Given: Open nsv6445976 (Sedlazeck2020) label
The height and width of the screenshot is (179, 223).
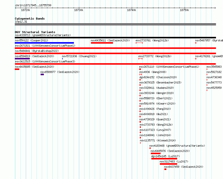Looking at the screenshot, I should coord(170,151).
